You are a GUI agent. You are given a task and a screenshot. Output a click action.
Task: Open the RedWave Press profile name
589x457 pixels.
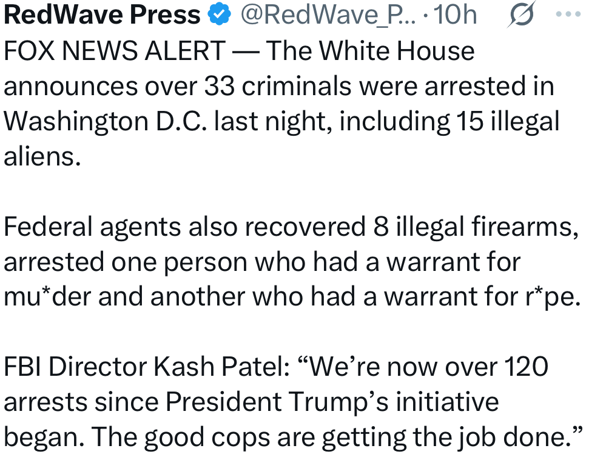[x=102, y=15]
